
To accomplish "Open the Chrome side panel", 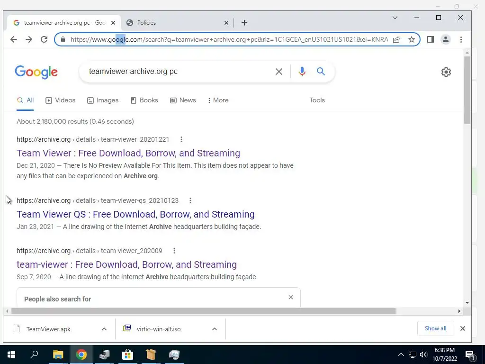I will tap(430, 39).
